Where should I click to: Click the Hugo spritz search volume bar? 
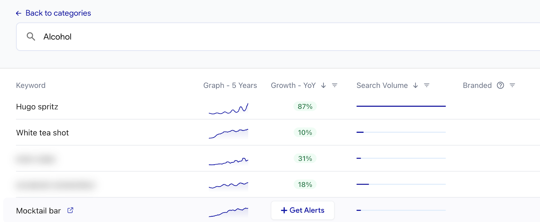(x=401, y=106)
